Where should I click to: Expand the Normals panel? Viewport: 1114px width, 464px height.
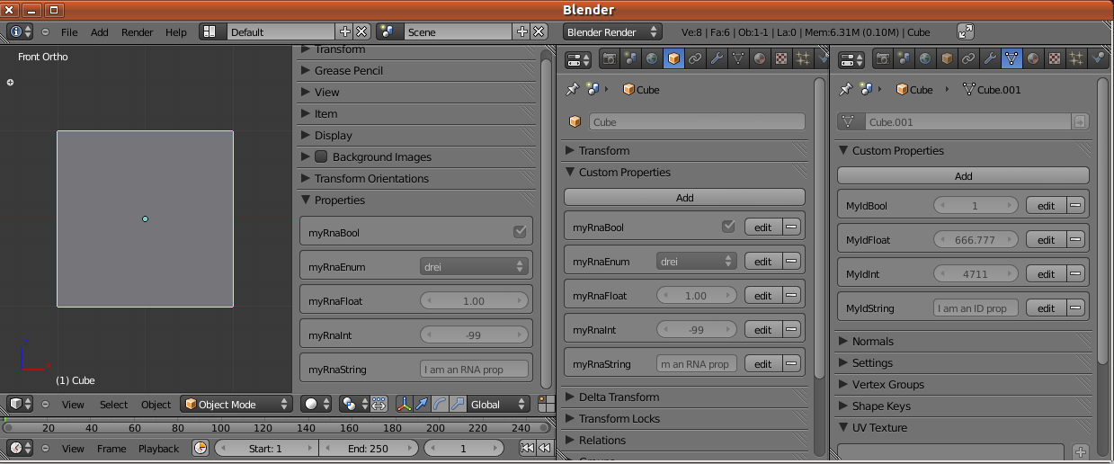coord(872,341)
